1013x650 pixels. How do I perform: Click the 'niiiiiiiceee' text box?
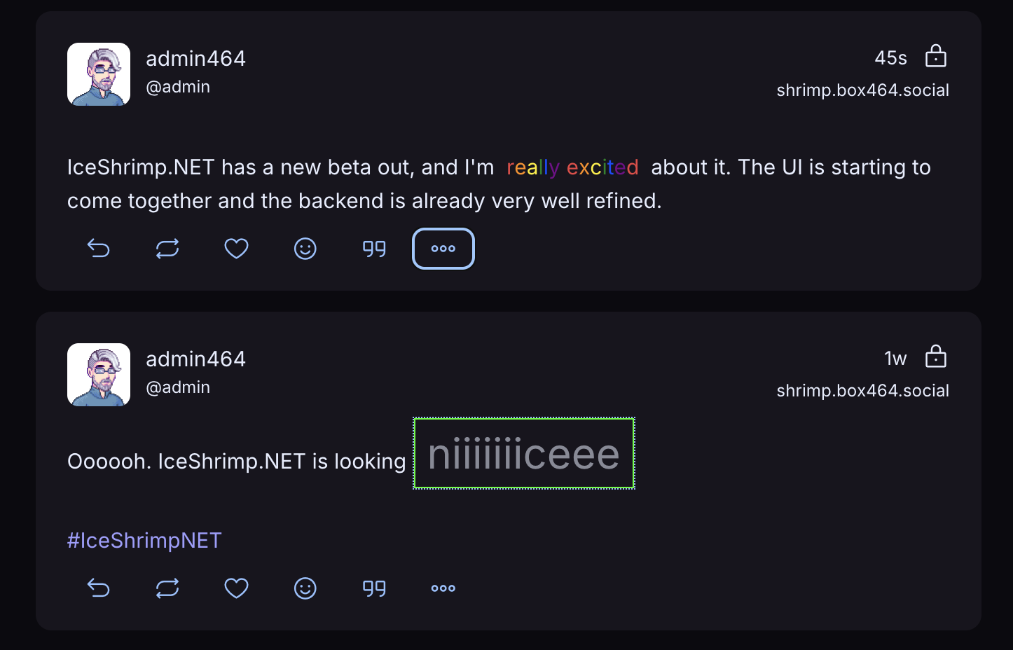524,454
